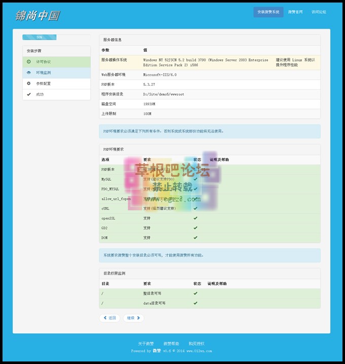Open the 关于微赞 footer link

click(146, 344)
